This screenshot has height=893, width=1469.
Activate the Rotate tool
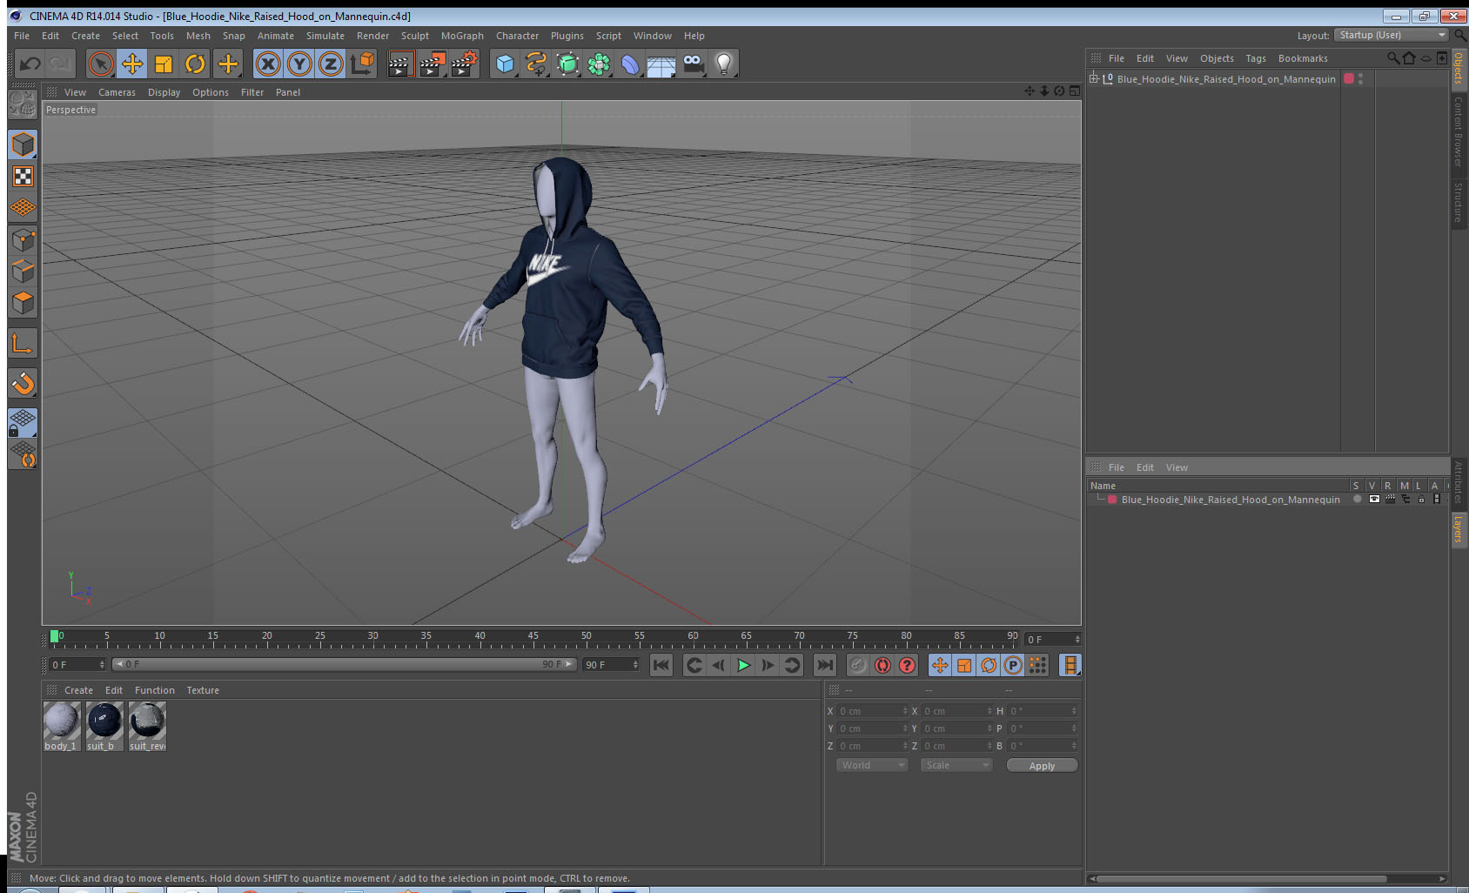point(195,64)
